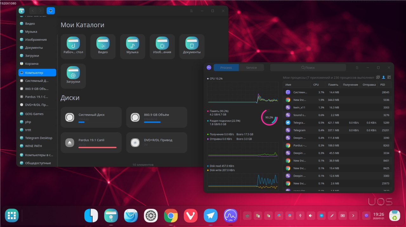Select the Sound s... process row

(x=337, y=115)
